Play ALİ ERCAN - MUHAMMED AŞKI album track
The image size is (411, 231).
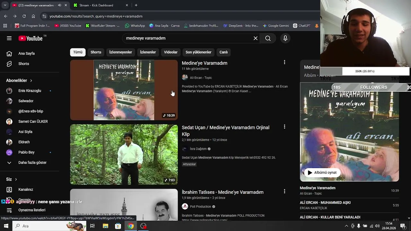pos(349,205)
